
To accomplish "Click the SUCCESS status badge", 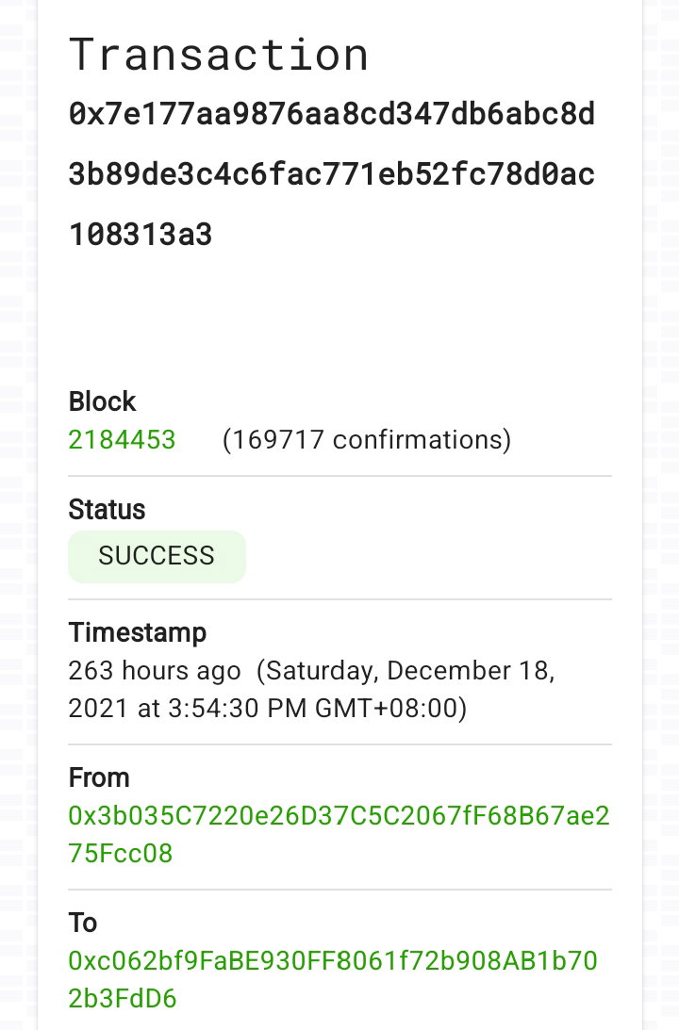I will click(x=157, y=556).
